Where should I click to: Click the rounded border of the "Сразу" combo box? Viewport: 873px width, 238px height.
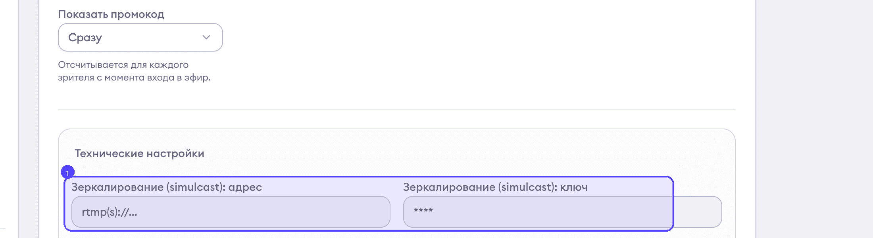click(x=140, y=25)
